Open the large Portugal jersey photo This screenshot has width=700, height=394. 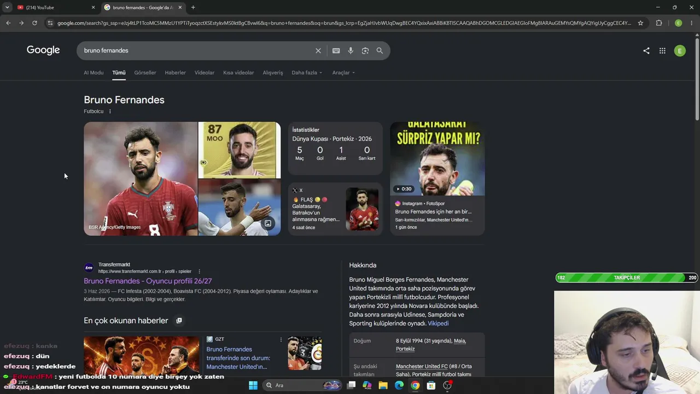[x=141, y=179]
